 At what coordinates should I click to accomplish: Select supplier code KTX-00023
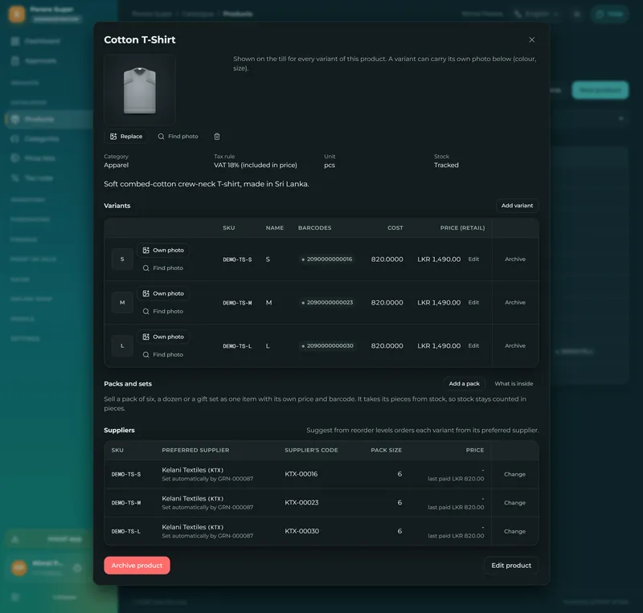point(301,503)
